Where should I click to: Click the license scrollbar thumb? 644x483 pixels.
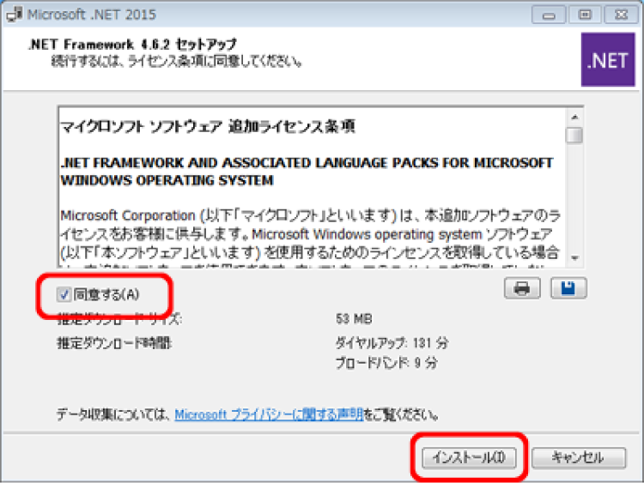(x=574, y=136)
